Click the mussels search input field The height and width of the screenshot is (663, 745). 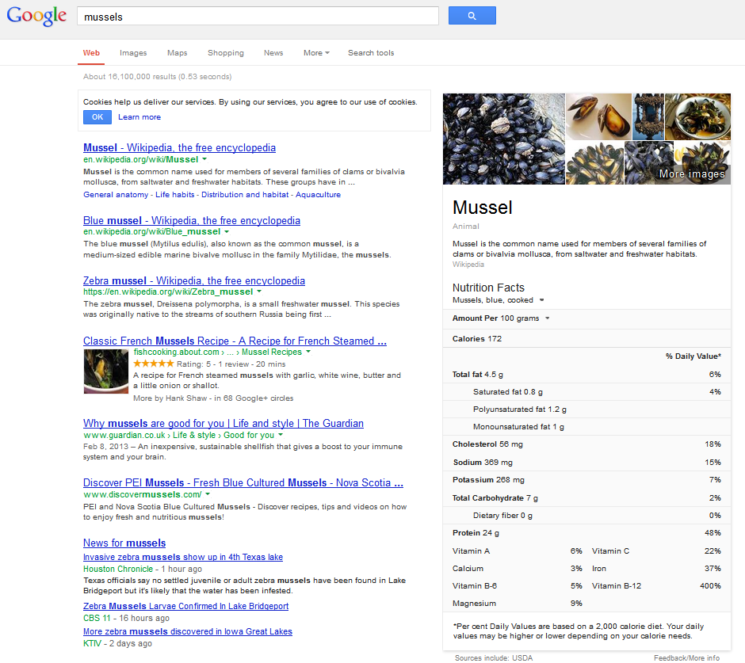pos(258,16)
